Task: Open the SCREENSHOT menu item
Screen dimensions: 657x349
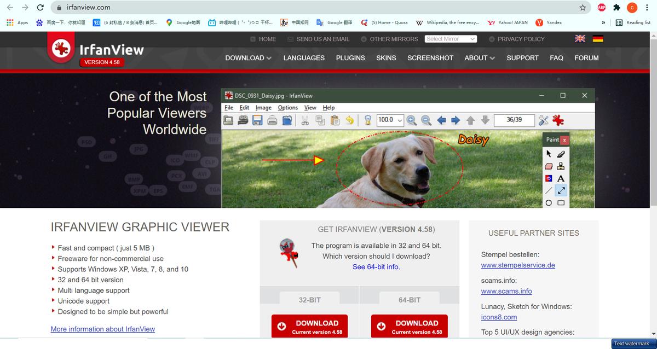Action: click(430, 58)
